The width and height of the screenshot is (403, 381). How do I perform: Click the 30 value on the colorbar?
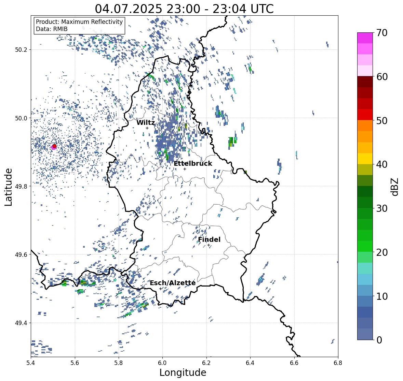click(382, 208)
